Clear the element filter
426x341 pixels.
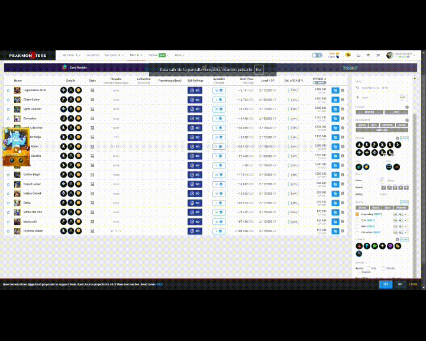point(404,240)
